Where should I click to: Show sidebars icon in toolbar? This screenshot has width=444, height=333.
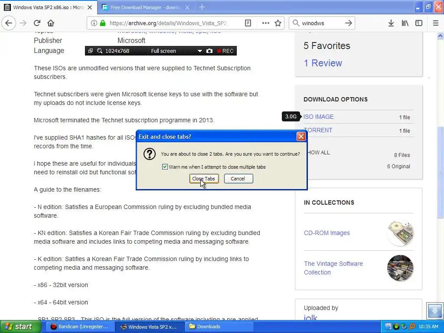(x=419, y=23)
